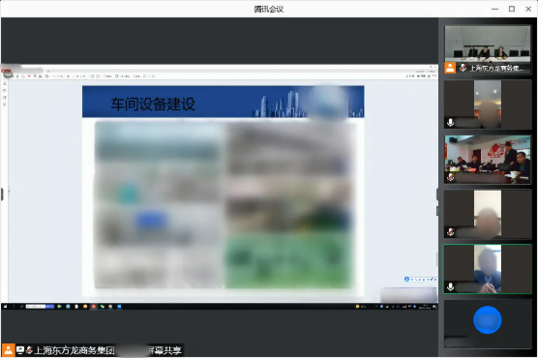Click the muted mic icon on 上海东方龙商务集... tile

point(463,68)
